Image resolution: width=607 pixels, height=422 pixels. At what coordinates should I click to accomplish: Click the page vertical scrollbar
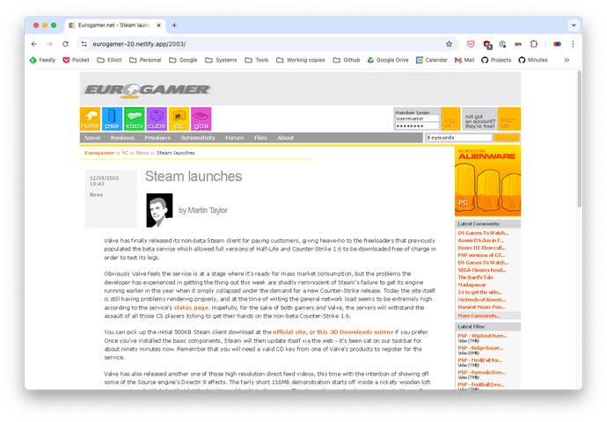pyautogui.click(x=580, y=139)
